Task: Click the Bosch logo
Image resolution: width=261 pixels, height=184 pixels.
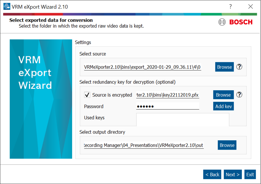Action: 235,22
